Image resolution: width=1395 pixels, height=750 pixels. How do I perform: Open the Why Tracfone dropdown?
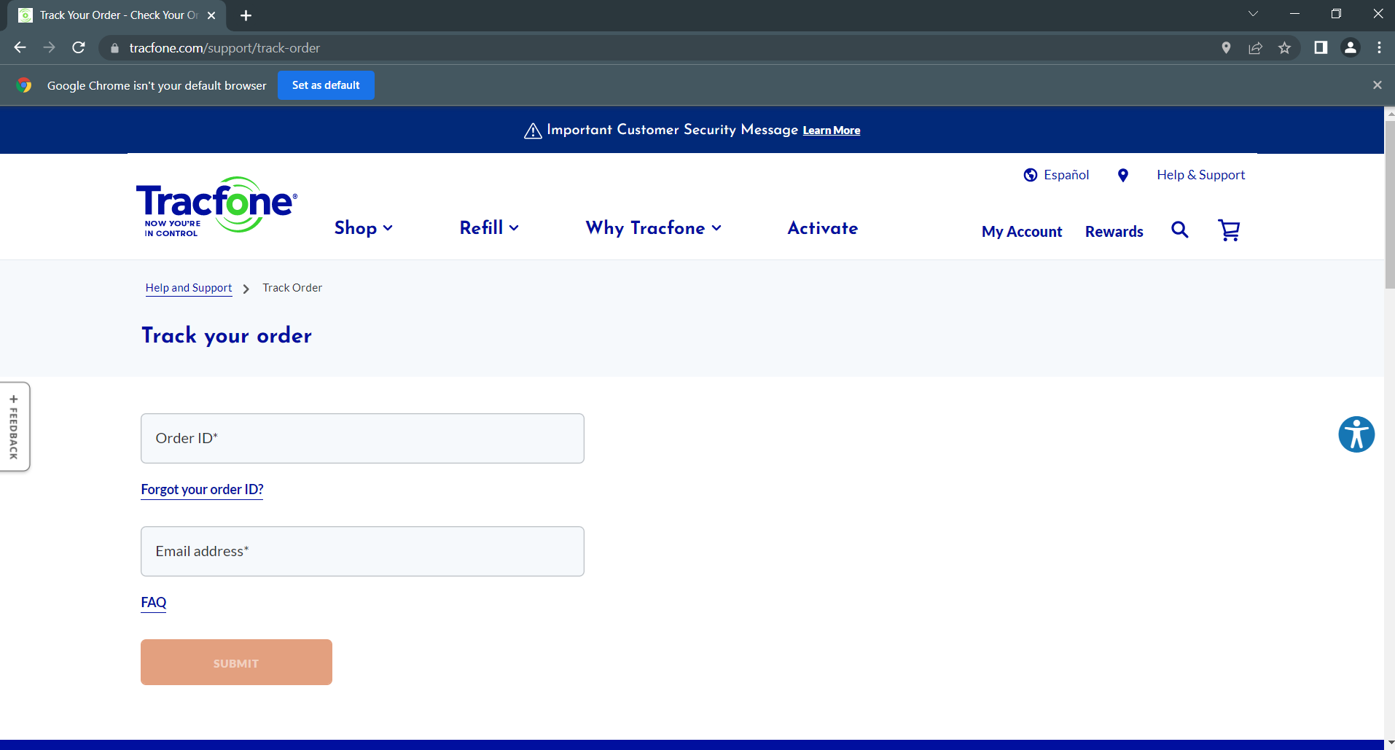(652, 228)
